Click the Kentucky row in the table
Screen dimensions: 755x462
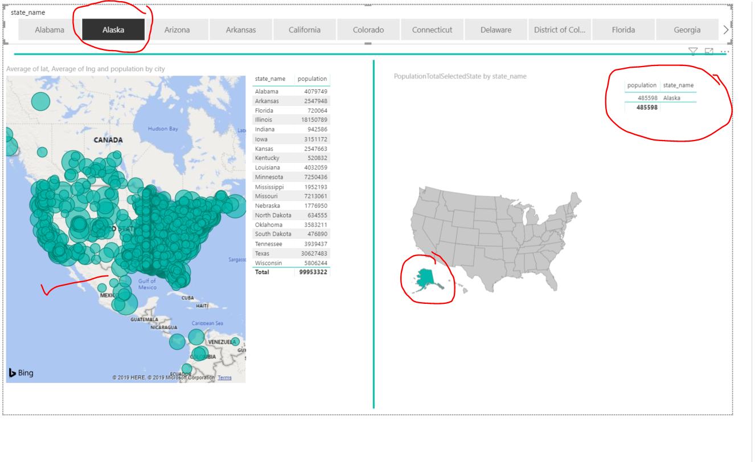pyautogui.click(x=291, y=158)
